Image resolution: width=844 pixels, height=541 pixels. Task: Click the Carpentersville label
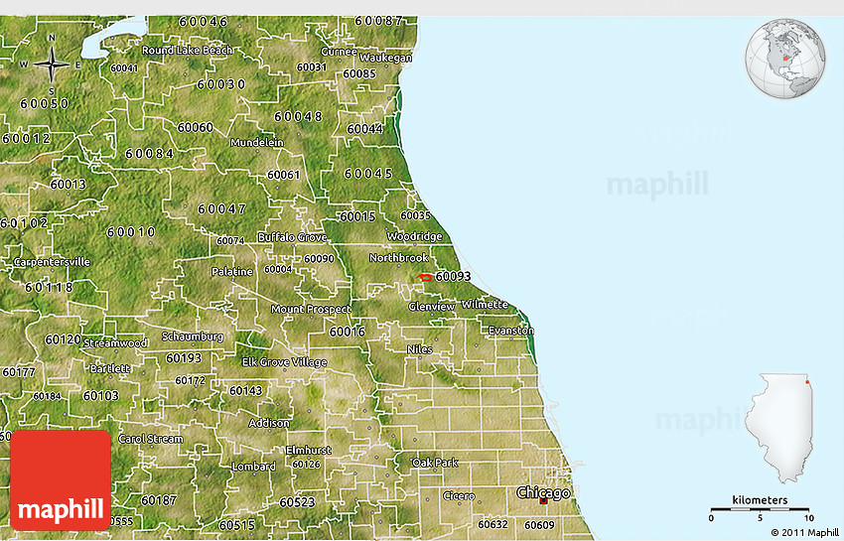(52, 262)
